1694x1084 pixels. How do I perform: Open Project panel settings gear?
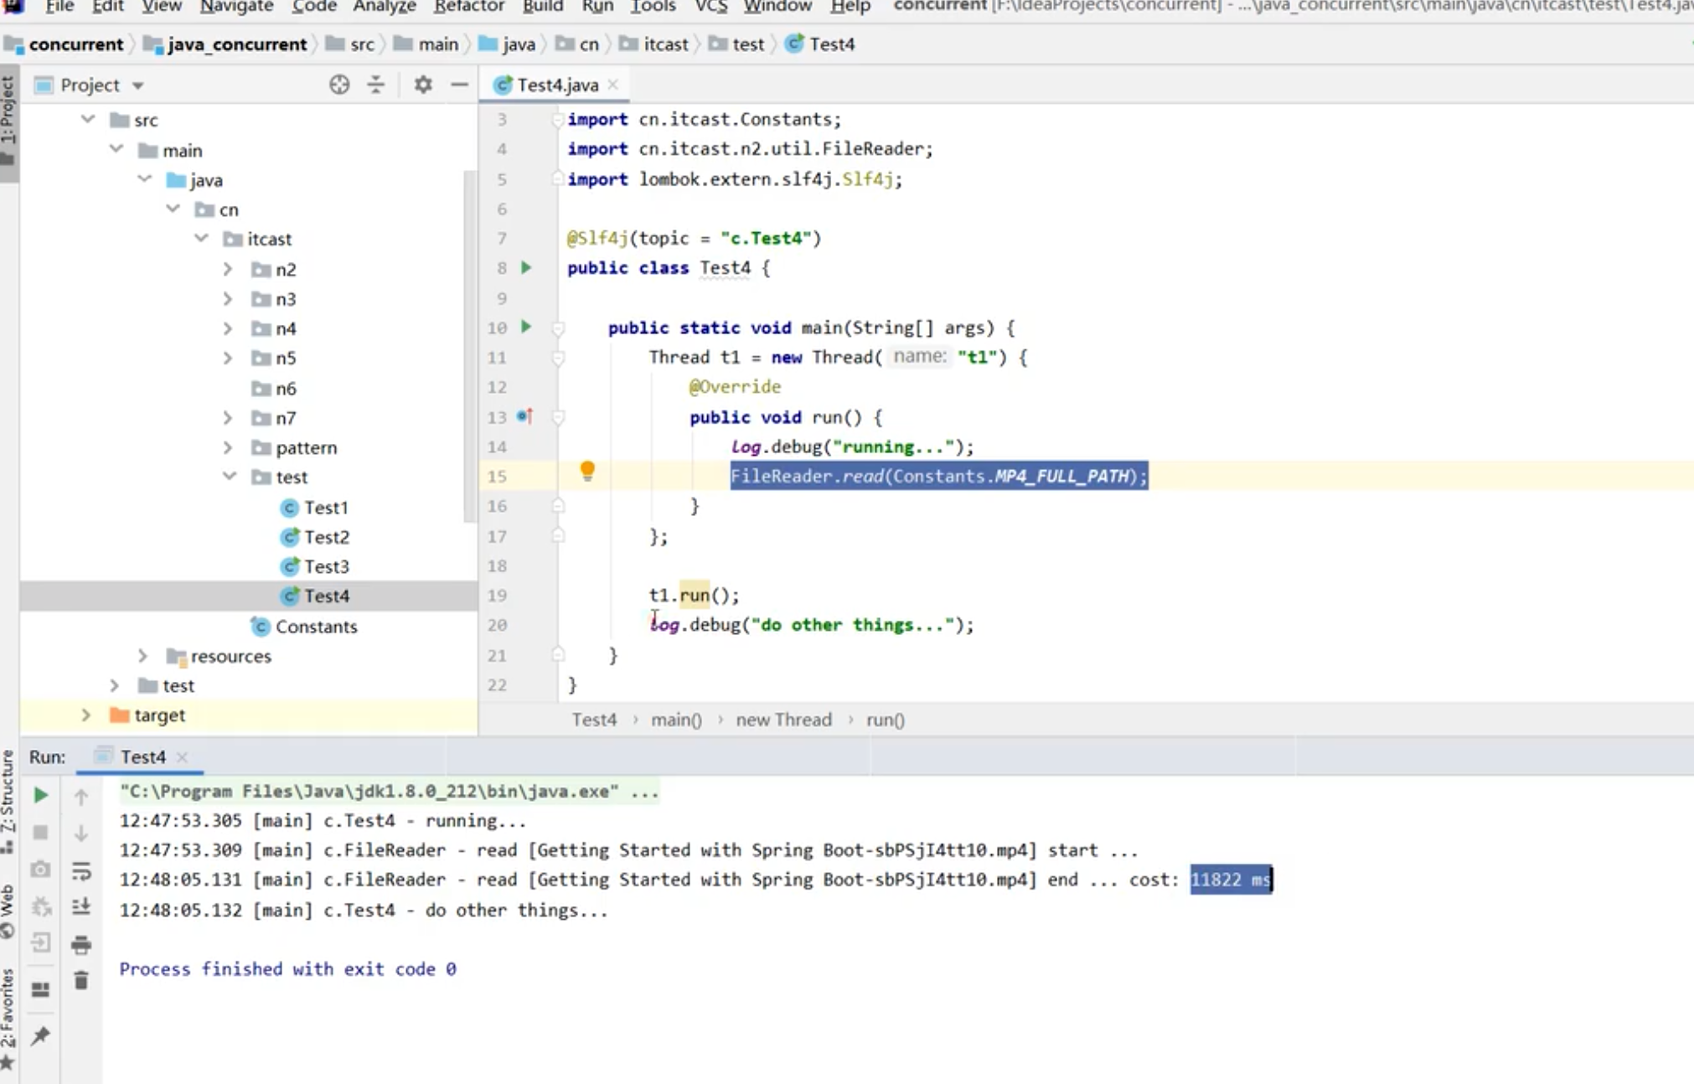(423, 85)
